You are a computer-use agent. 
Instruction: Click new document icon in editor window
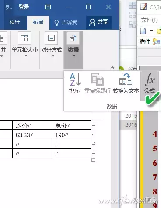click(x=143, y=31)
